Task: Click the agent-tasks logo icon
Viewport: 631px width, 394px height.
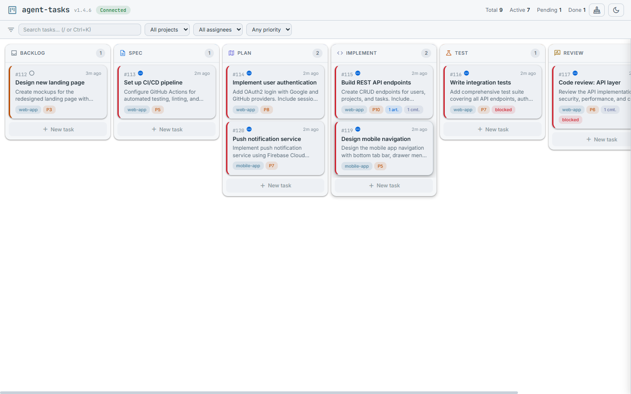Action: 12,10
